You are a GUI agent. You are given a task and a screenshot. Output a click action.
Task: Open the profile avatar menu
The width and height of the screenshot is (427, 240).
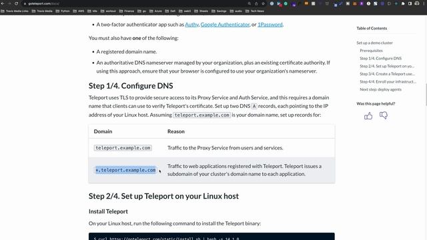(x=417, y=3)
